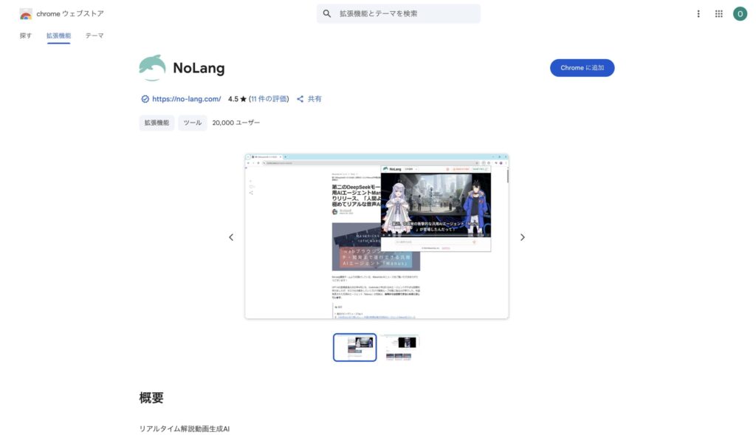This screenshot has height=435, width=756.
Task: Open the 11 件の評価 ratings link
Action: click(x=269, y=99)
